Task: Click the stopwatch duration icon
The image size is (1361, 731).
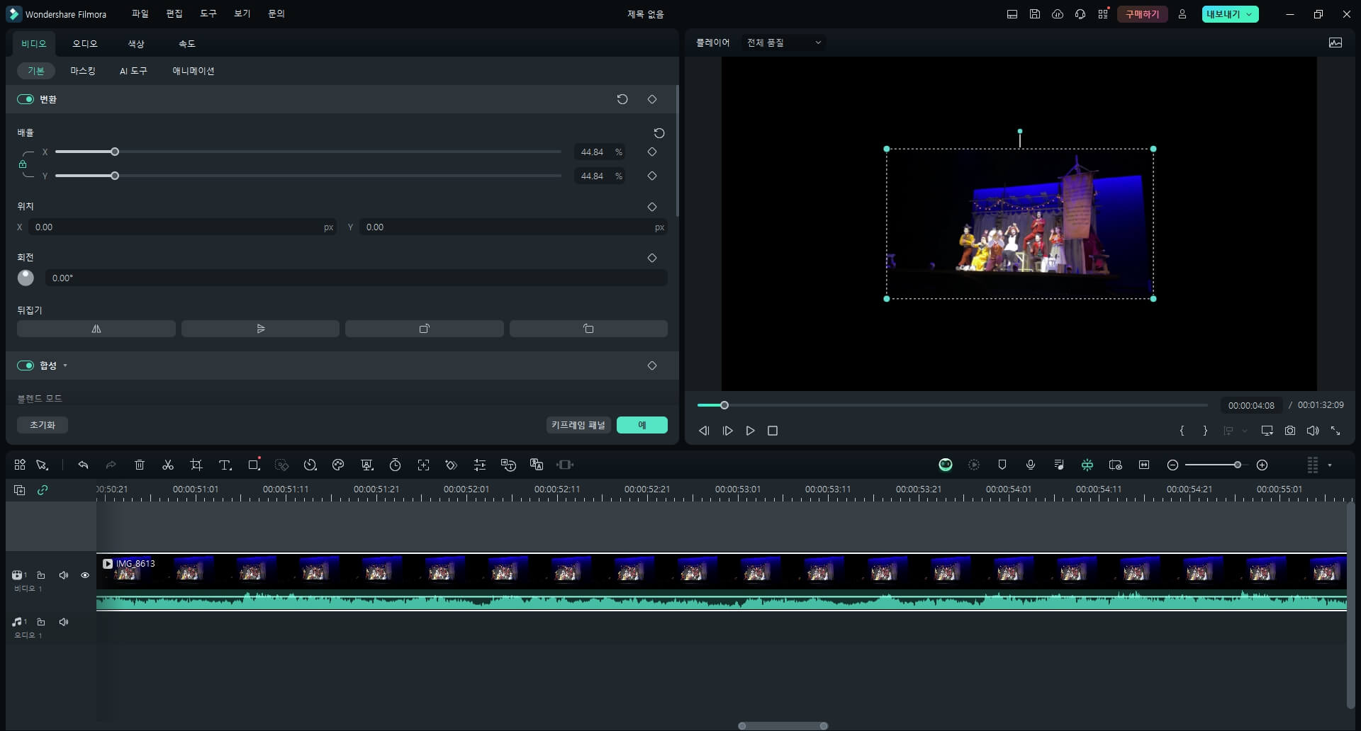Action: (x=395, y=465)
